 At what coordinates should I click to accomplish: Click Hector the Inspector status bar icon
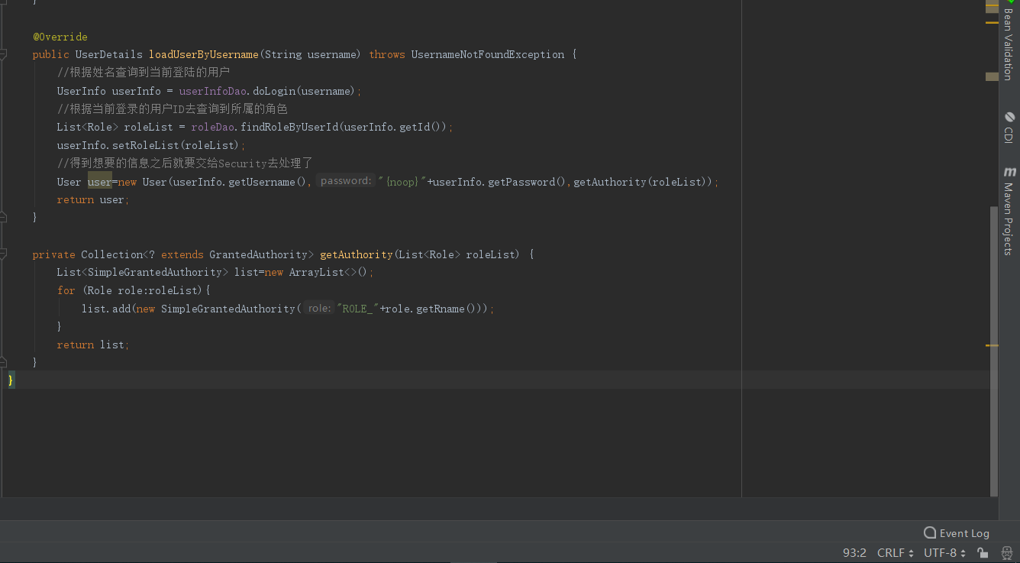tap(1006, 552)
